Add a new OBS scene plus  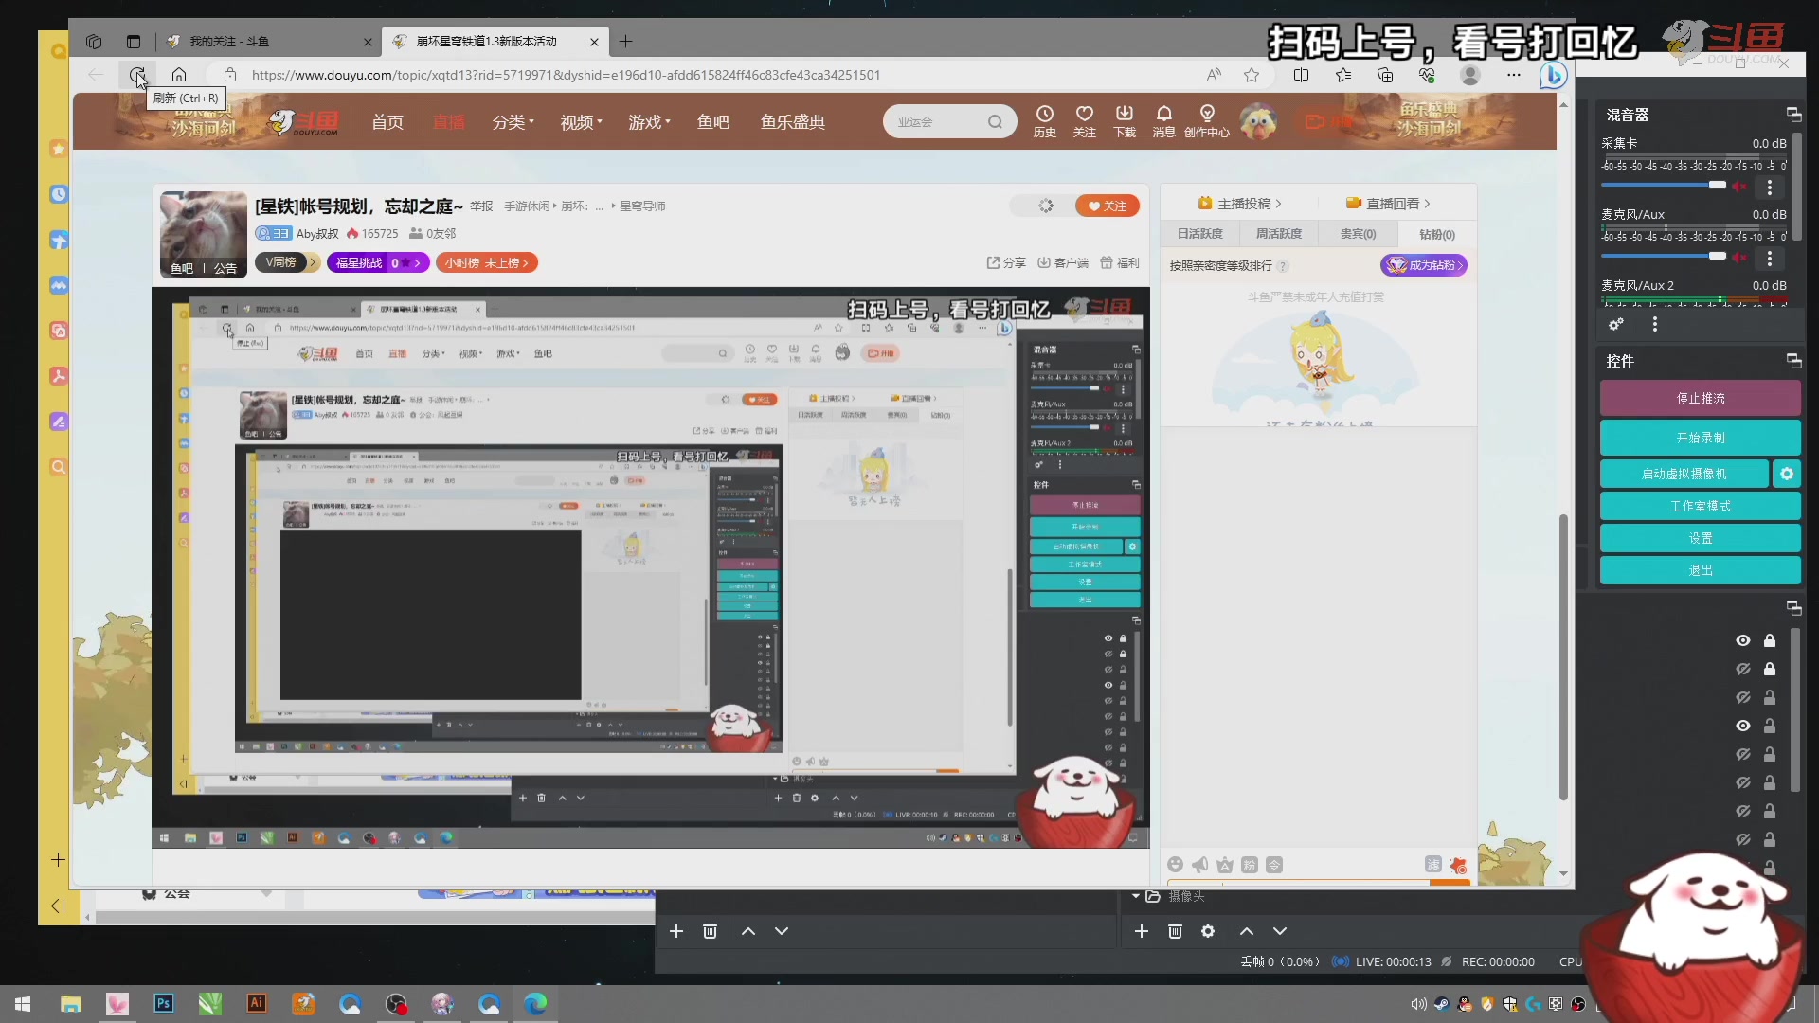[x=676, y=931]
